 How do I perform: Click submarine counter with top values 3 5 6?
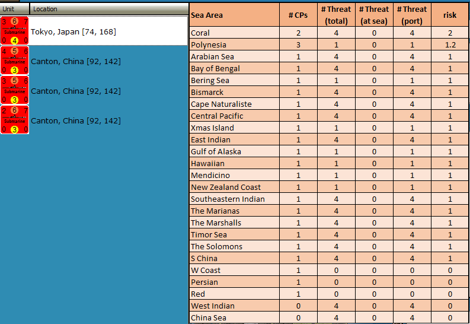click(14, 90)
